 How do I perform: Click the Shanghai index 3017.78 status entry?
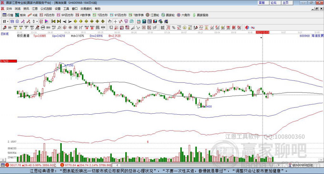pos(31,165)
